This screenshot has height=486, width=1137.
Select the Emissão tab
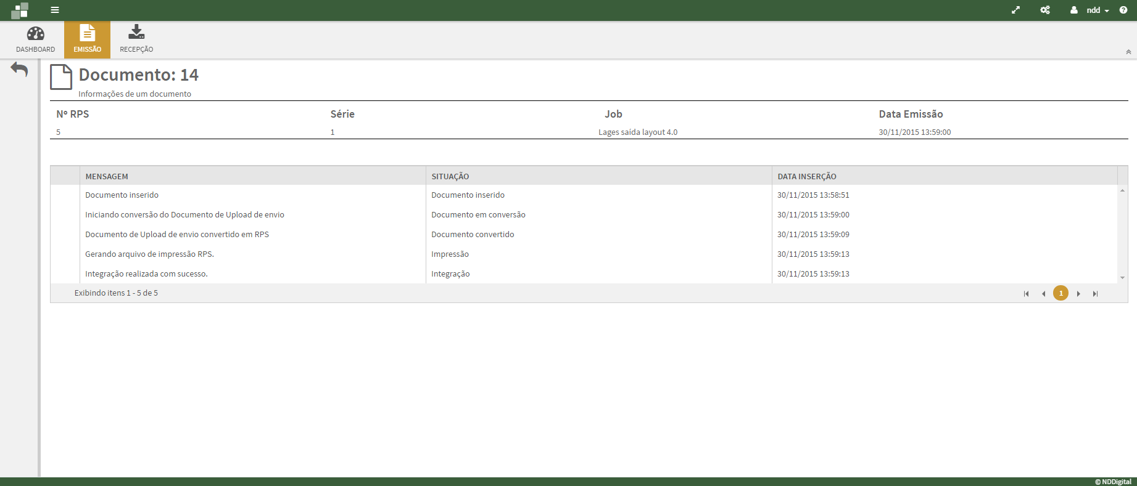click(x=87, y=39)
